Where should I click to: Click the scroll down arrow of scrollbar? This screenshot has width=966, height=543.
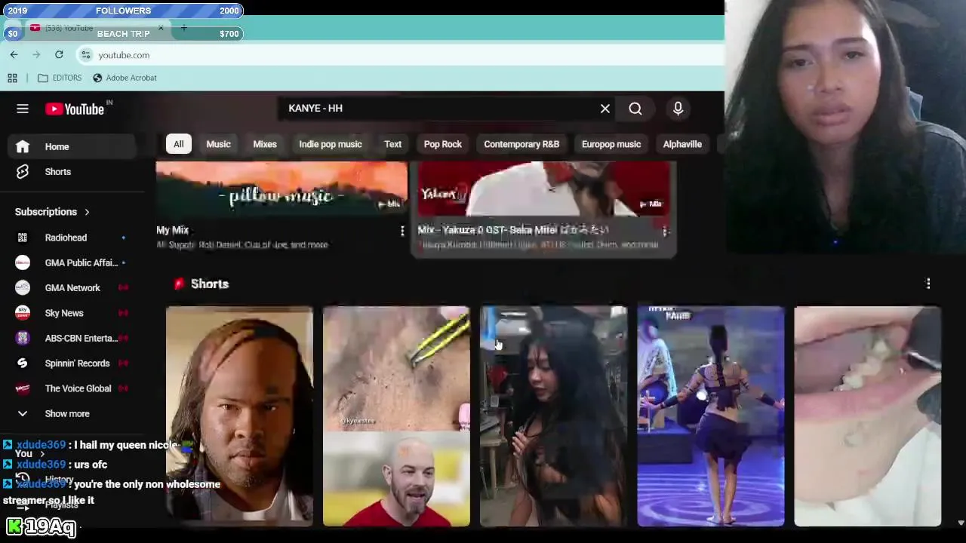[961, 523]
